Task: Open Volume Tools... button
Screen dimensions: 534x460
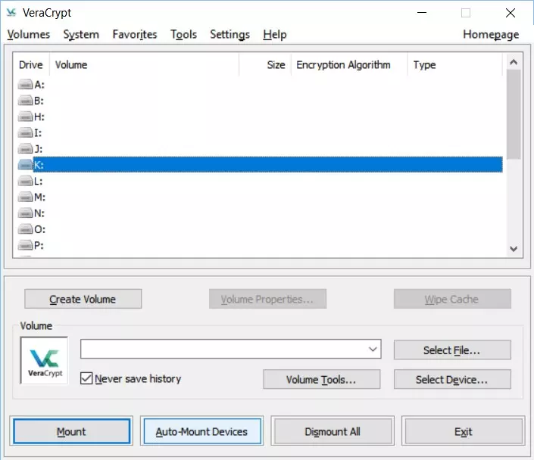Action: click(x=321, y=379)
